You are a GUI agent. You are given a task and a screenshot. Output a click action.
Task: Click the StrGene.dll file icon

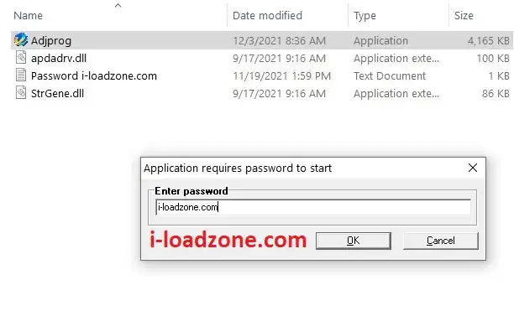tap(21, 93)
